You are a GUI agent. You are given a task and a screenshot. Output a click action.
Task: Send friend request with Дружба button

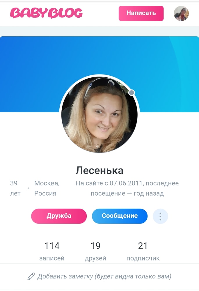click(x=59, y=216)
